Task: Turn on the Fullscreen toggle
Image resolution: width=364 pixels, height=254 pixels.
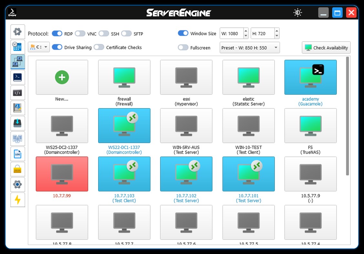Action: click(x=183, y=47)
